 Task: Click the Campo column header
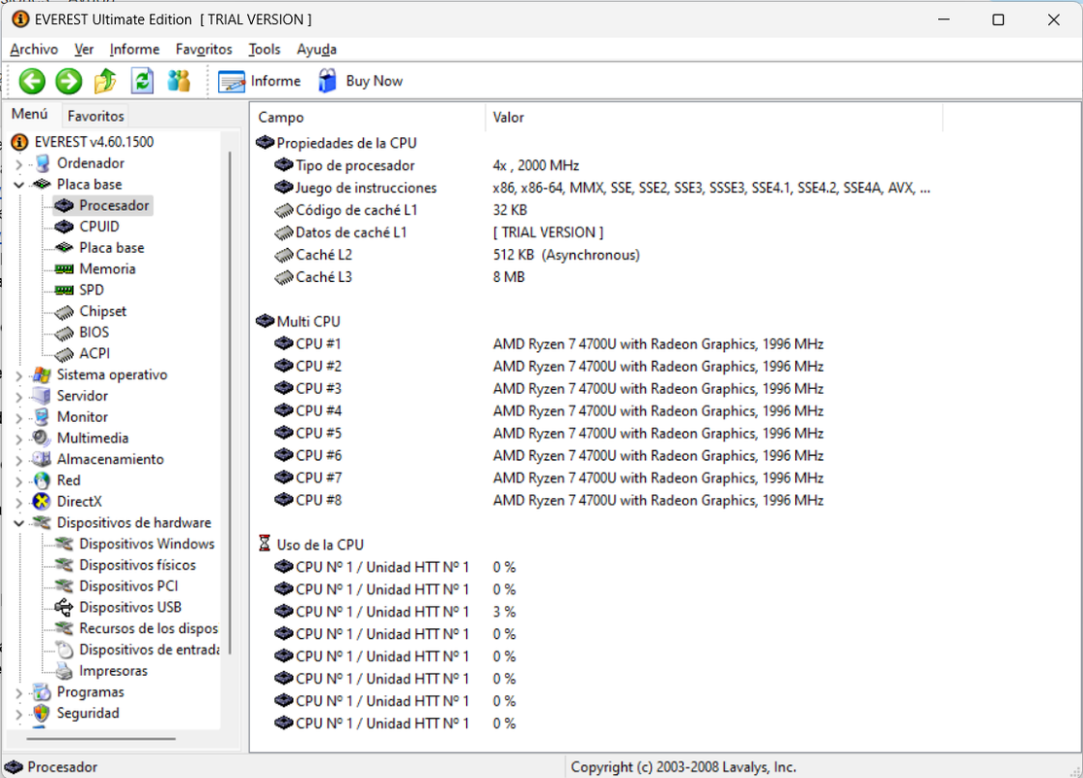[368, 118]
